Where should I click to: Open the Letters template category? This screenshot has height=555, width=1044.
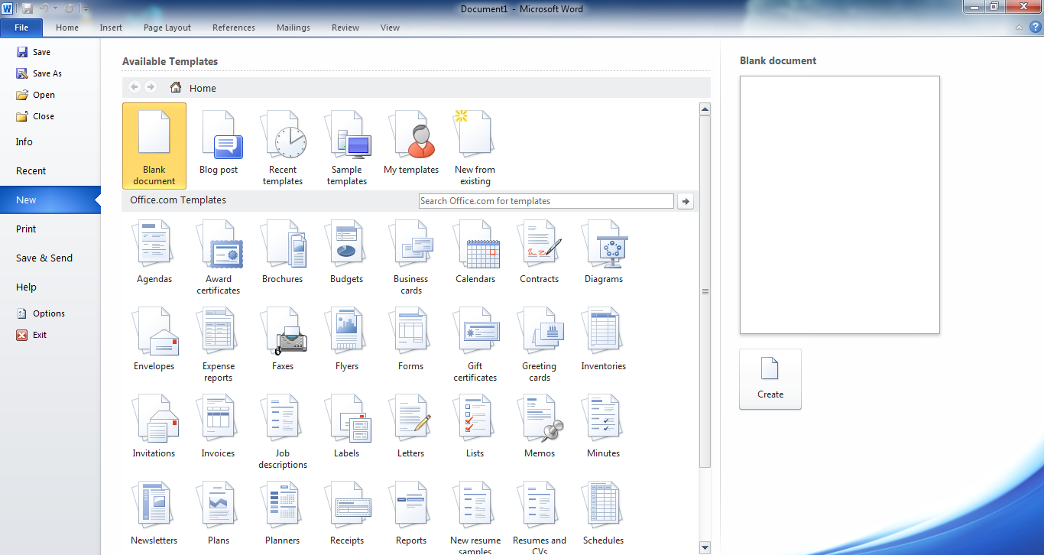411,427
